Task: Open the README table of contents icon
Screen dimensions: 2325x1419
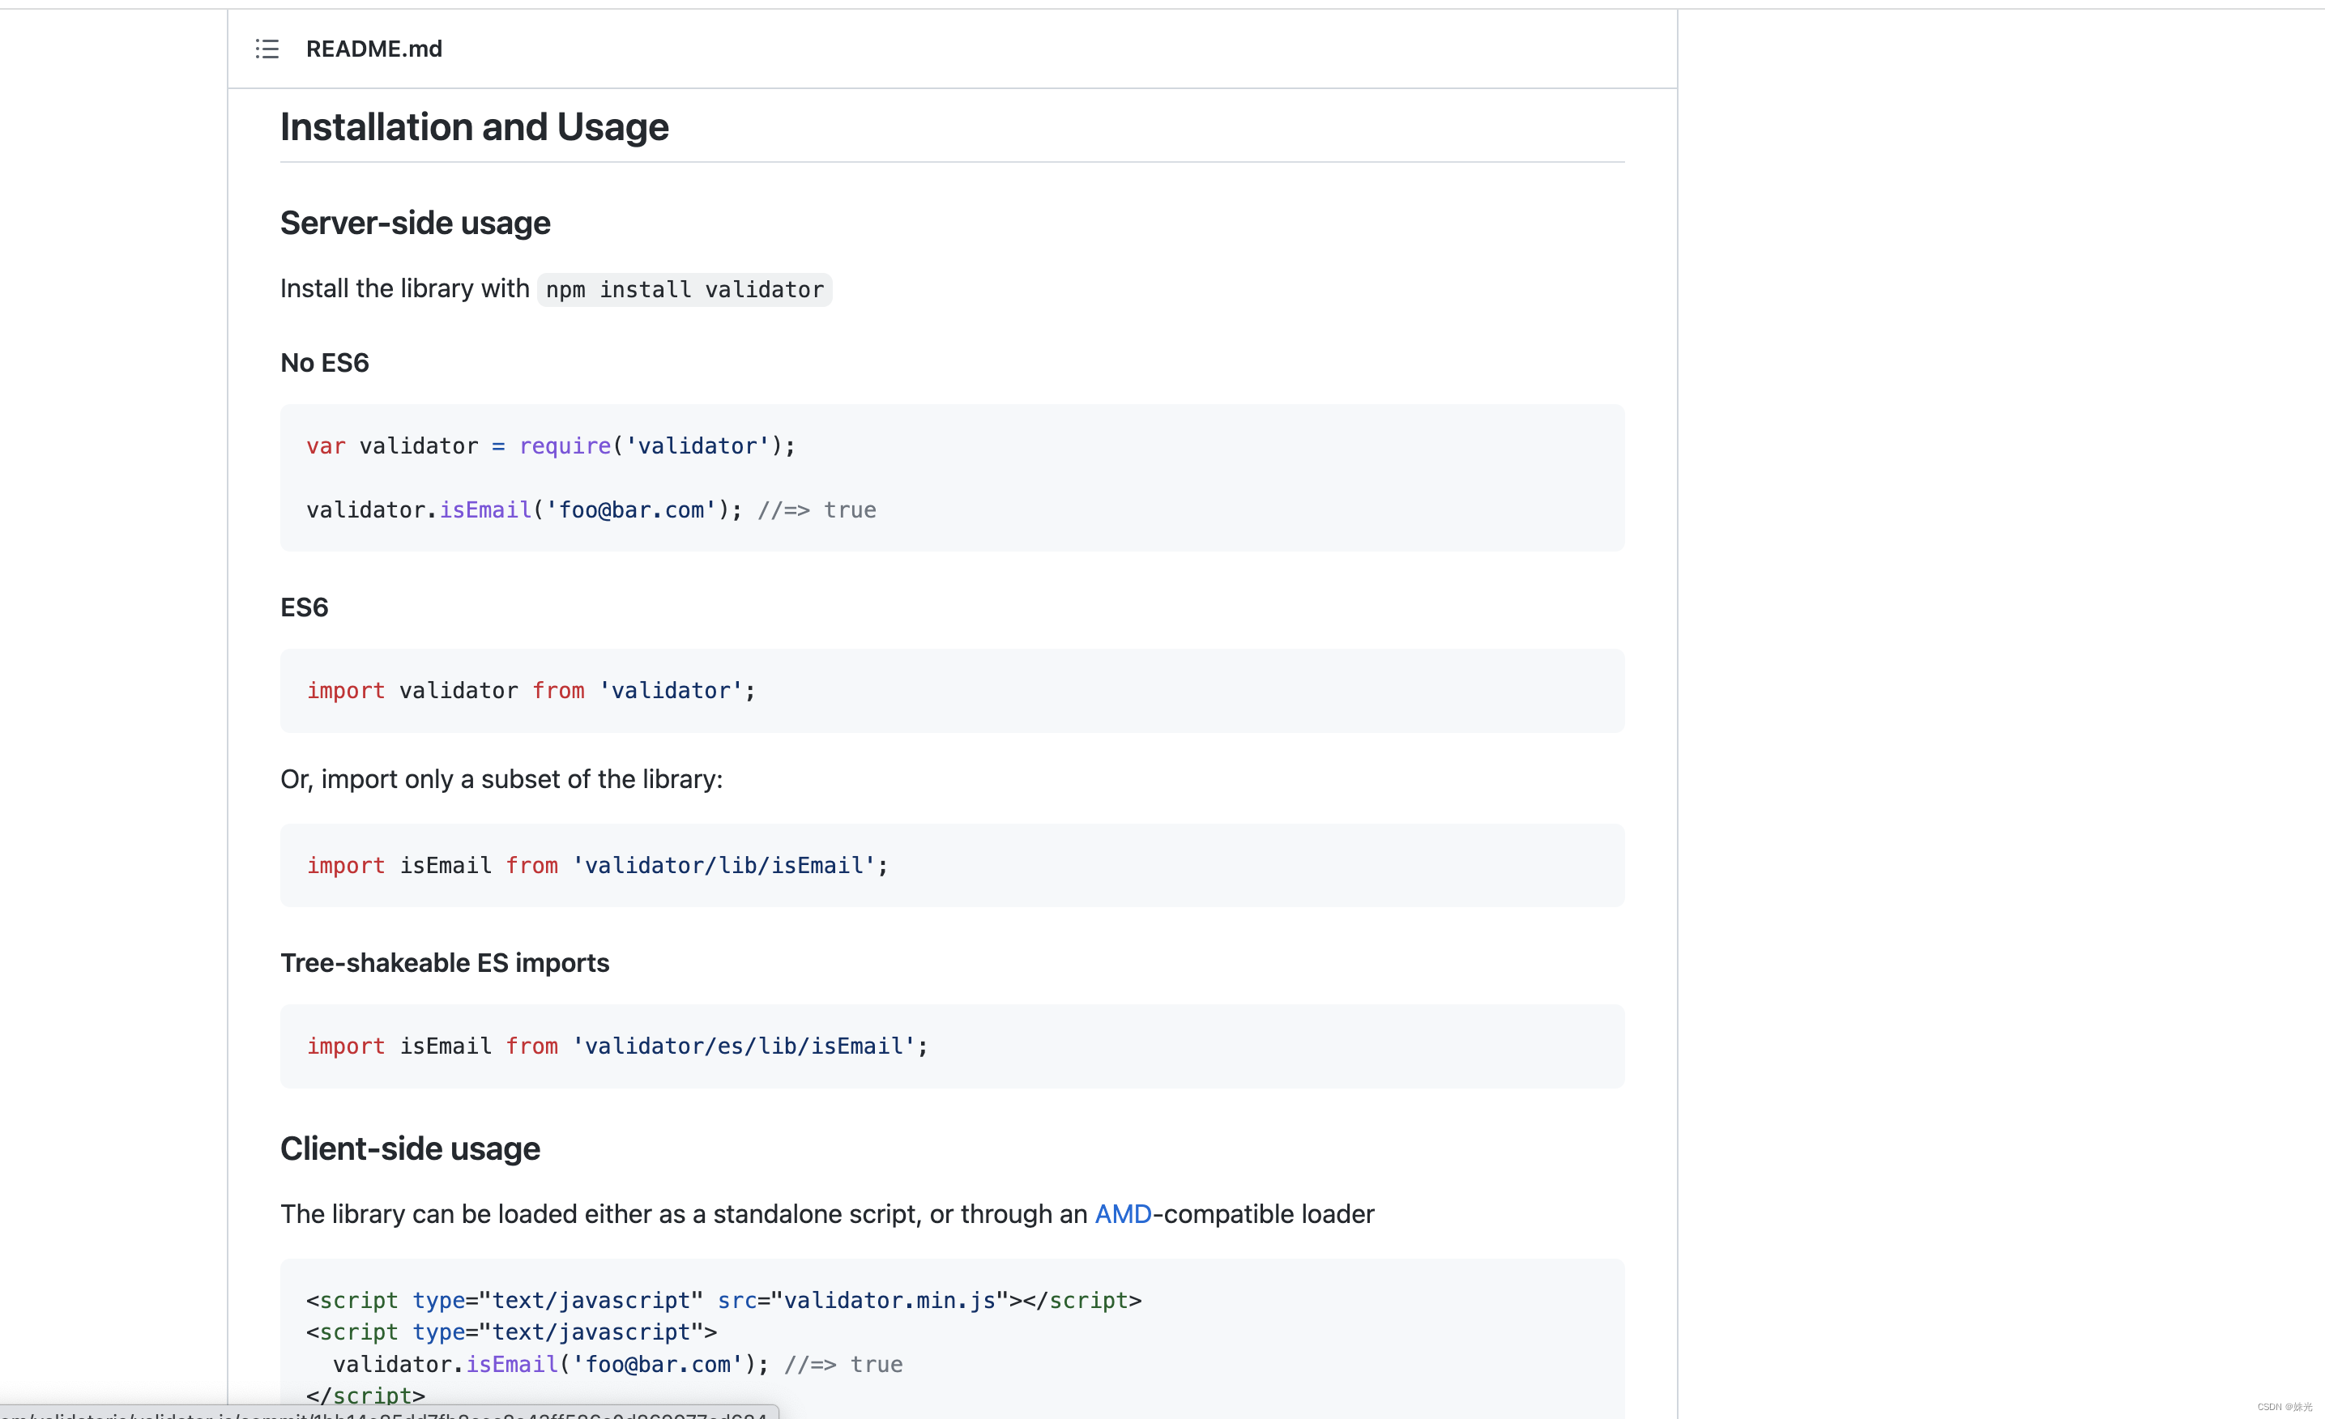Action: click(x=267, y=49)
